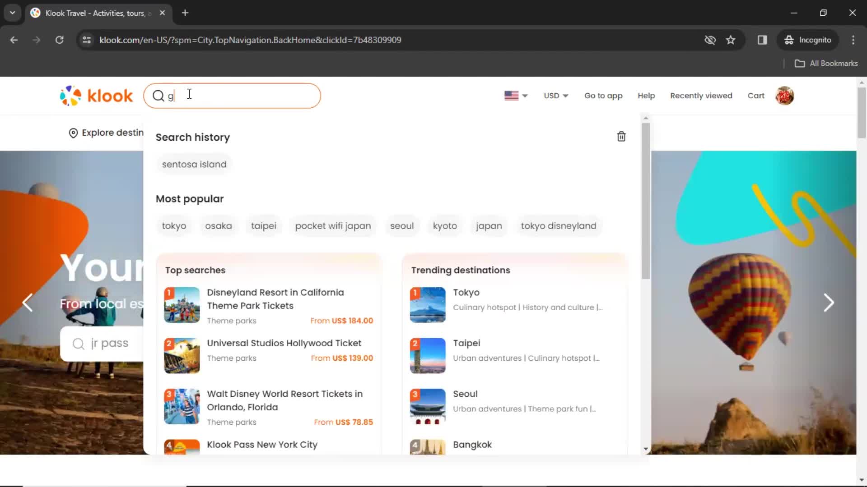Open user profile avatar
The image size is (867, 487).
(785, 96)
